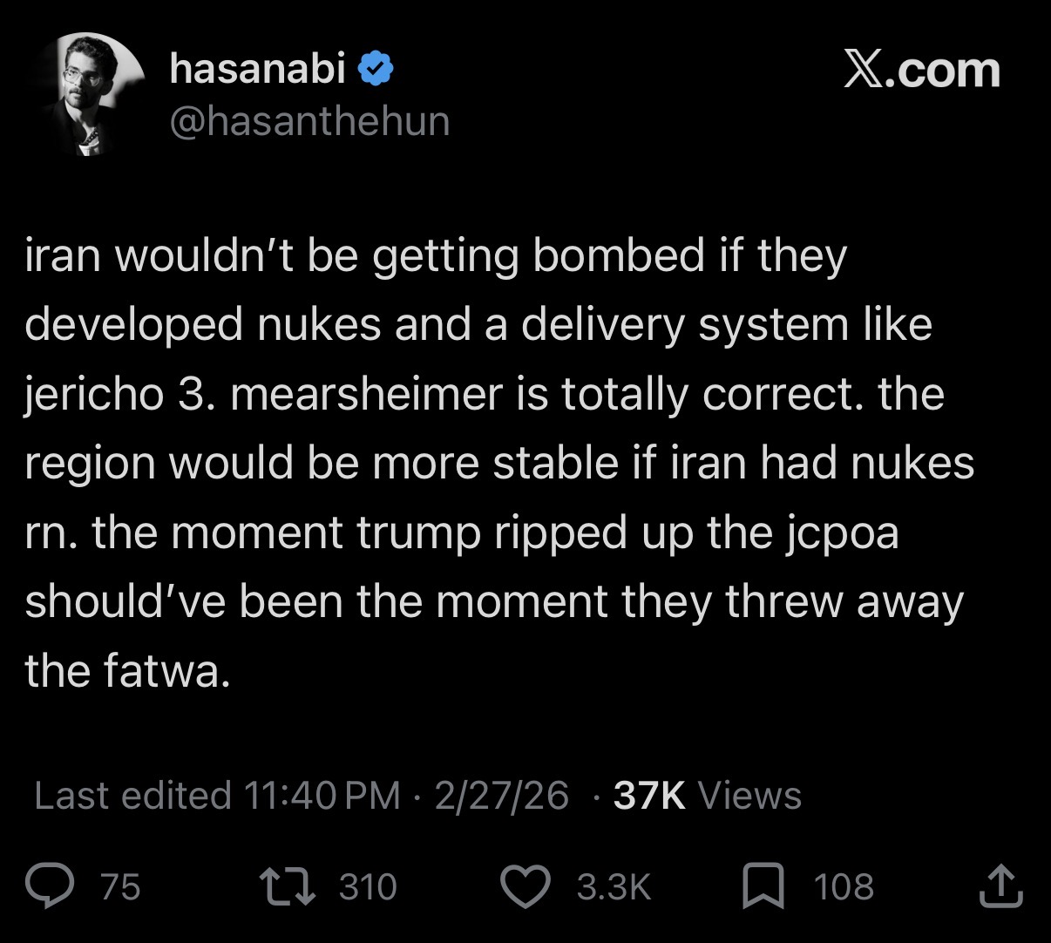This screenshot has height=943, width=1051.
Task: Visit the @hasanthehun handle
Action: (x=309, y=122)
